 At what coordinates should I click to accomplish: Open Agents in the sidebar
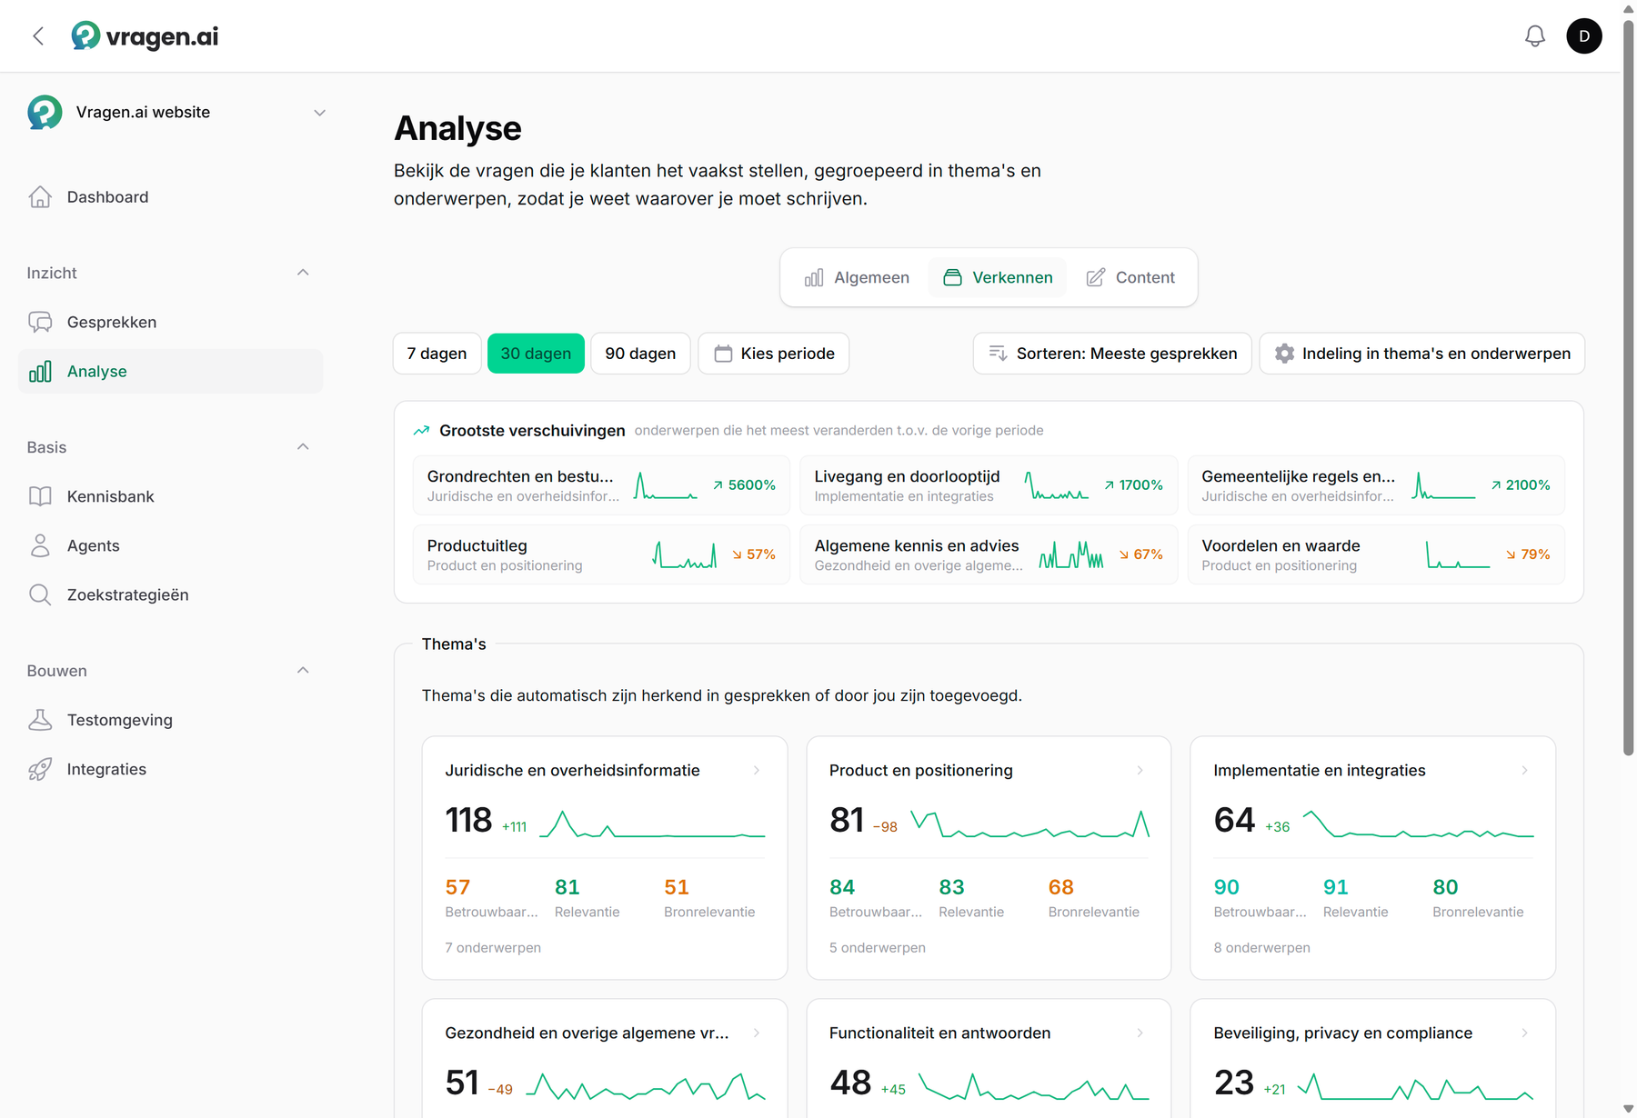tap(170, 546)
